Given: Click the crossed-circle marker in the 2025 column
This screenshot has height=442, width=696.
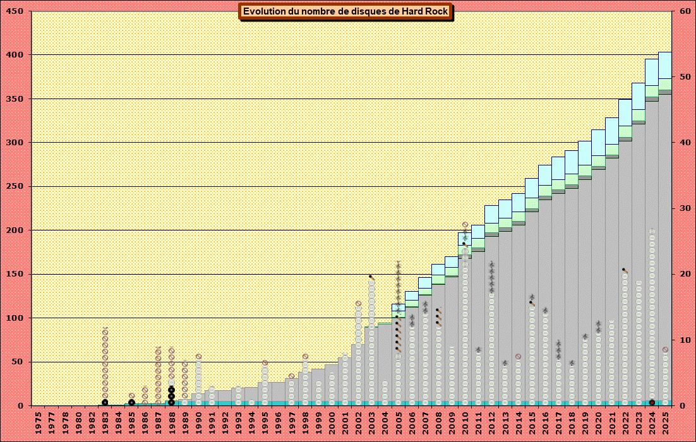Looking at the screenshot, I should click(665, 350).
